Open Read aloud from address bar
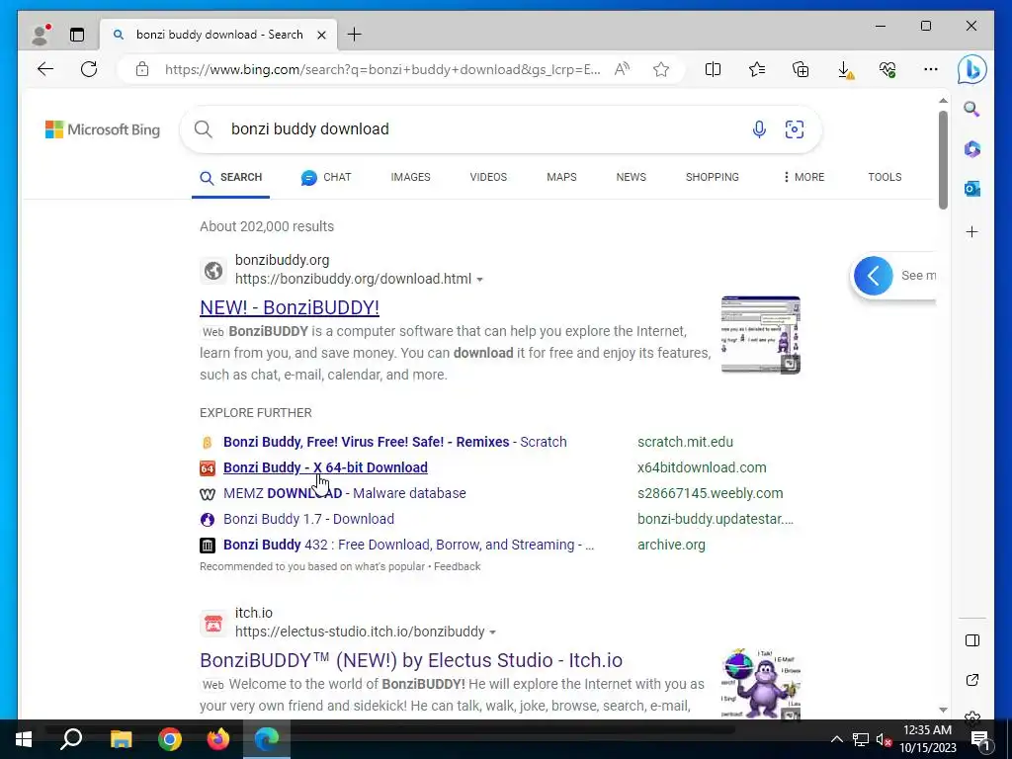Viewport: 1012px width, 759px height. 623,69
